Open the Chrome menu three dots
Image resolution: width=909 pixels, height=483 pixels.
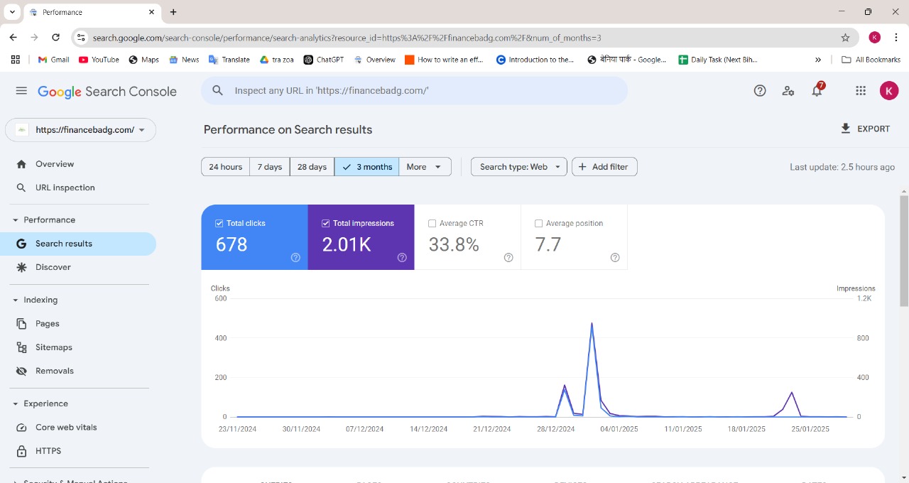pos(896,37)
